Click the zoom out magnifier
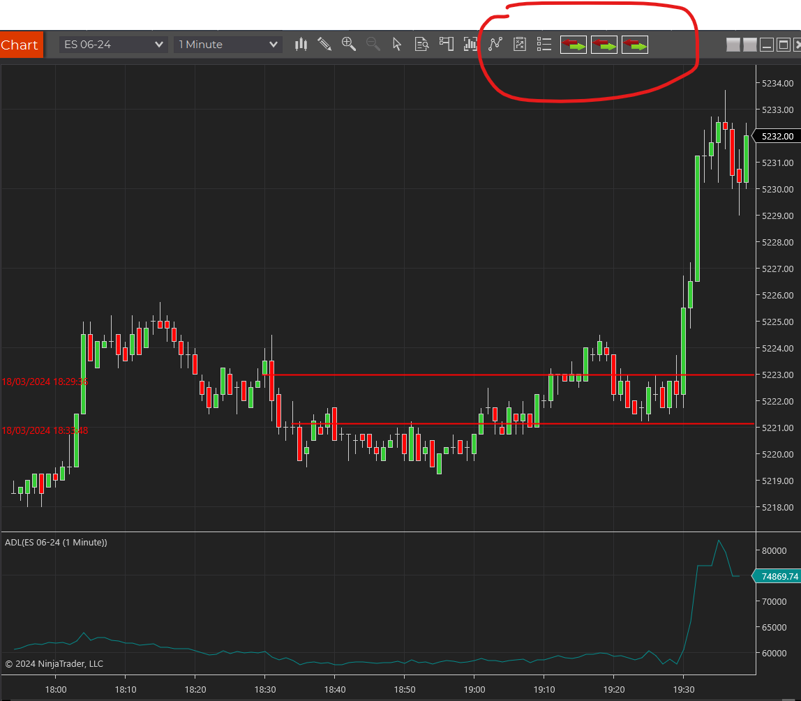801x701 pixels. click(373, 45)
